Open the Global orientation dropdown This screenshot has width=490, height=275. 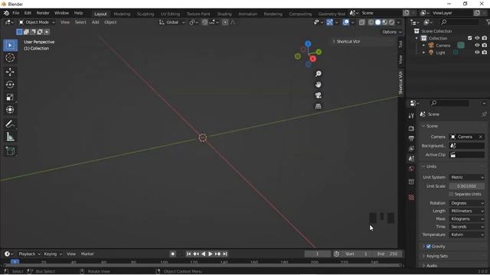pyautogui.click(x=172, y=22)
